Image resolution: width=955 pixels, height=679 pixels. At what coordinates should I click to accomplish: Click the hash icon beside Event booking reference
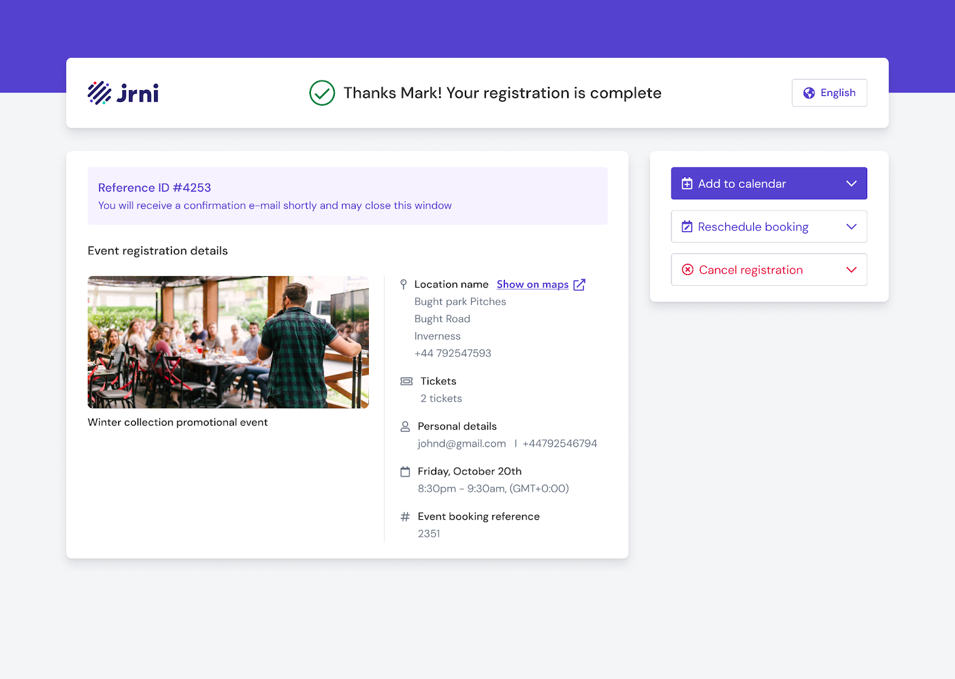[x=405, y=517]
